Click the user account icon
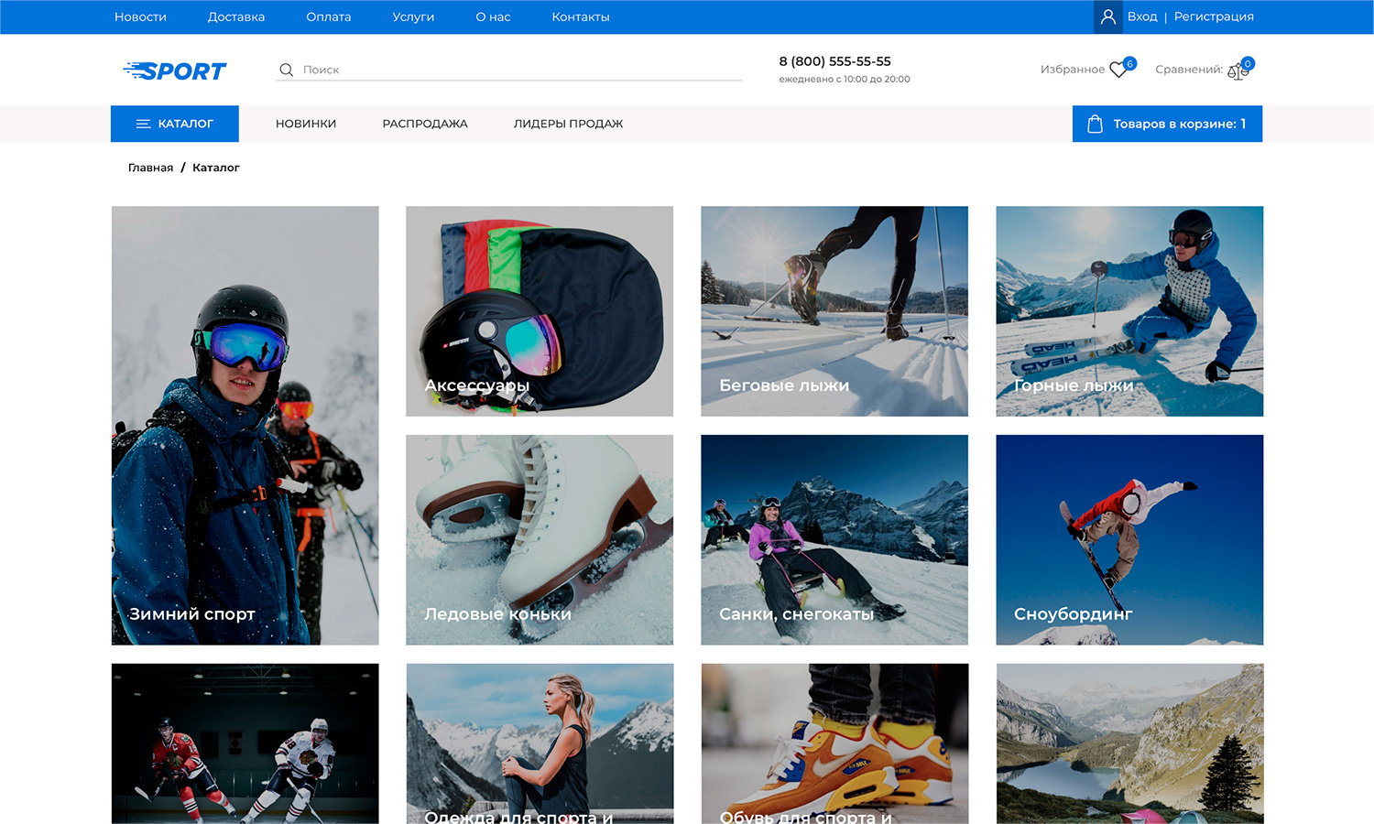The image size is (1374, 824). click(x=1107, y=16)
